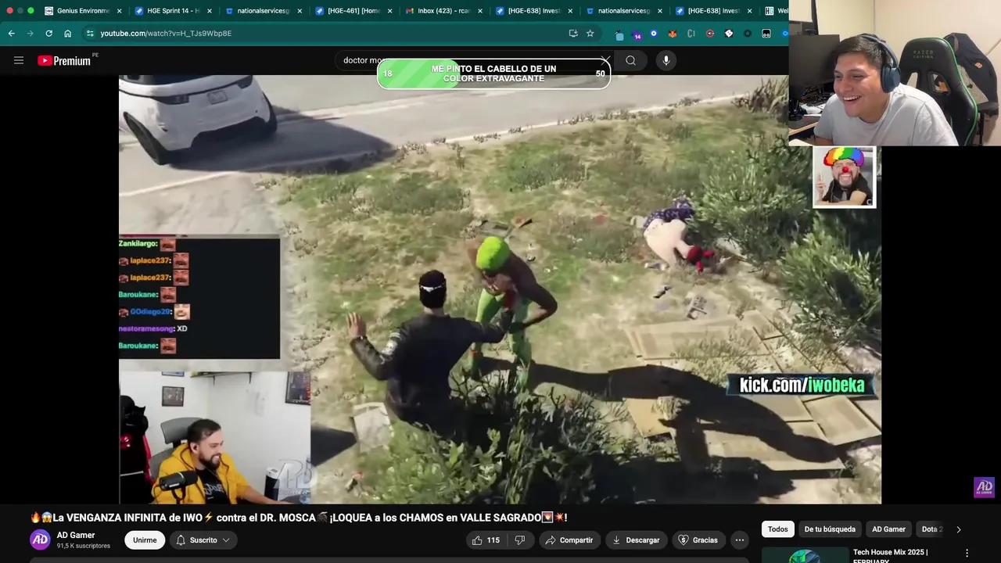
Task: Open the light blue square extension icon
Action: [619, 34]
